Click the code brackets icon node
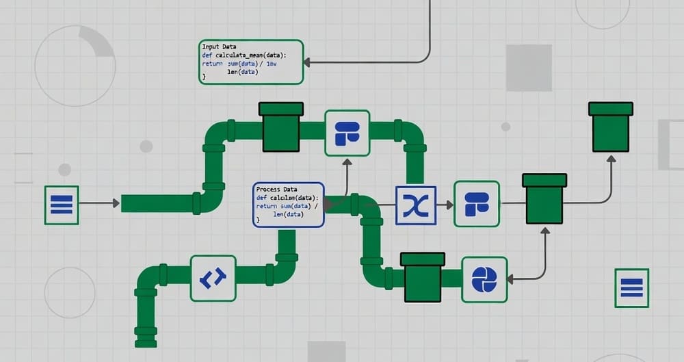The image size is (684, 362). click(213, 279)
